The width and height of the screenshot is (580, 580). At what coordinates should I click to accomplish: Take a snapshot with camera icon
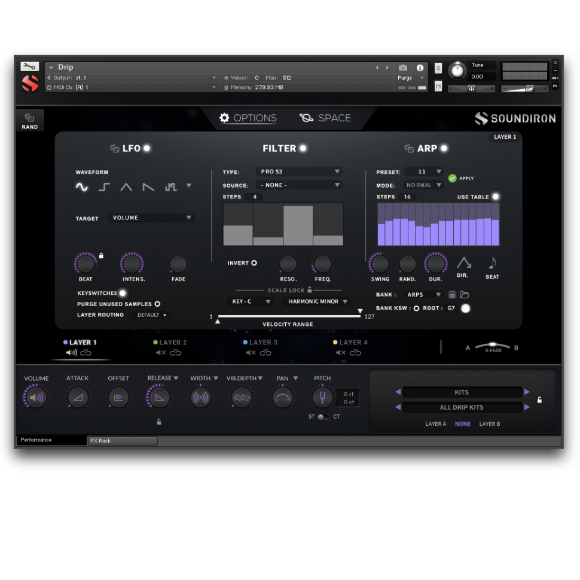pyautogui.click(x=403, y=68)
